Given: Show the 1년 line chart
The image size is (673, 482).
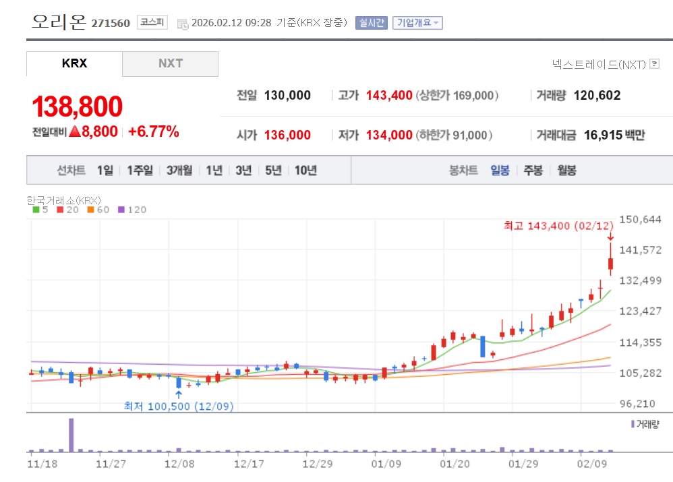Looking at the screenshot, I should pos(214,171).
